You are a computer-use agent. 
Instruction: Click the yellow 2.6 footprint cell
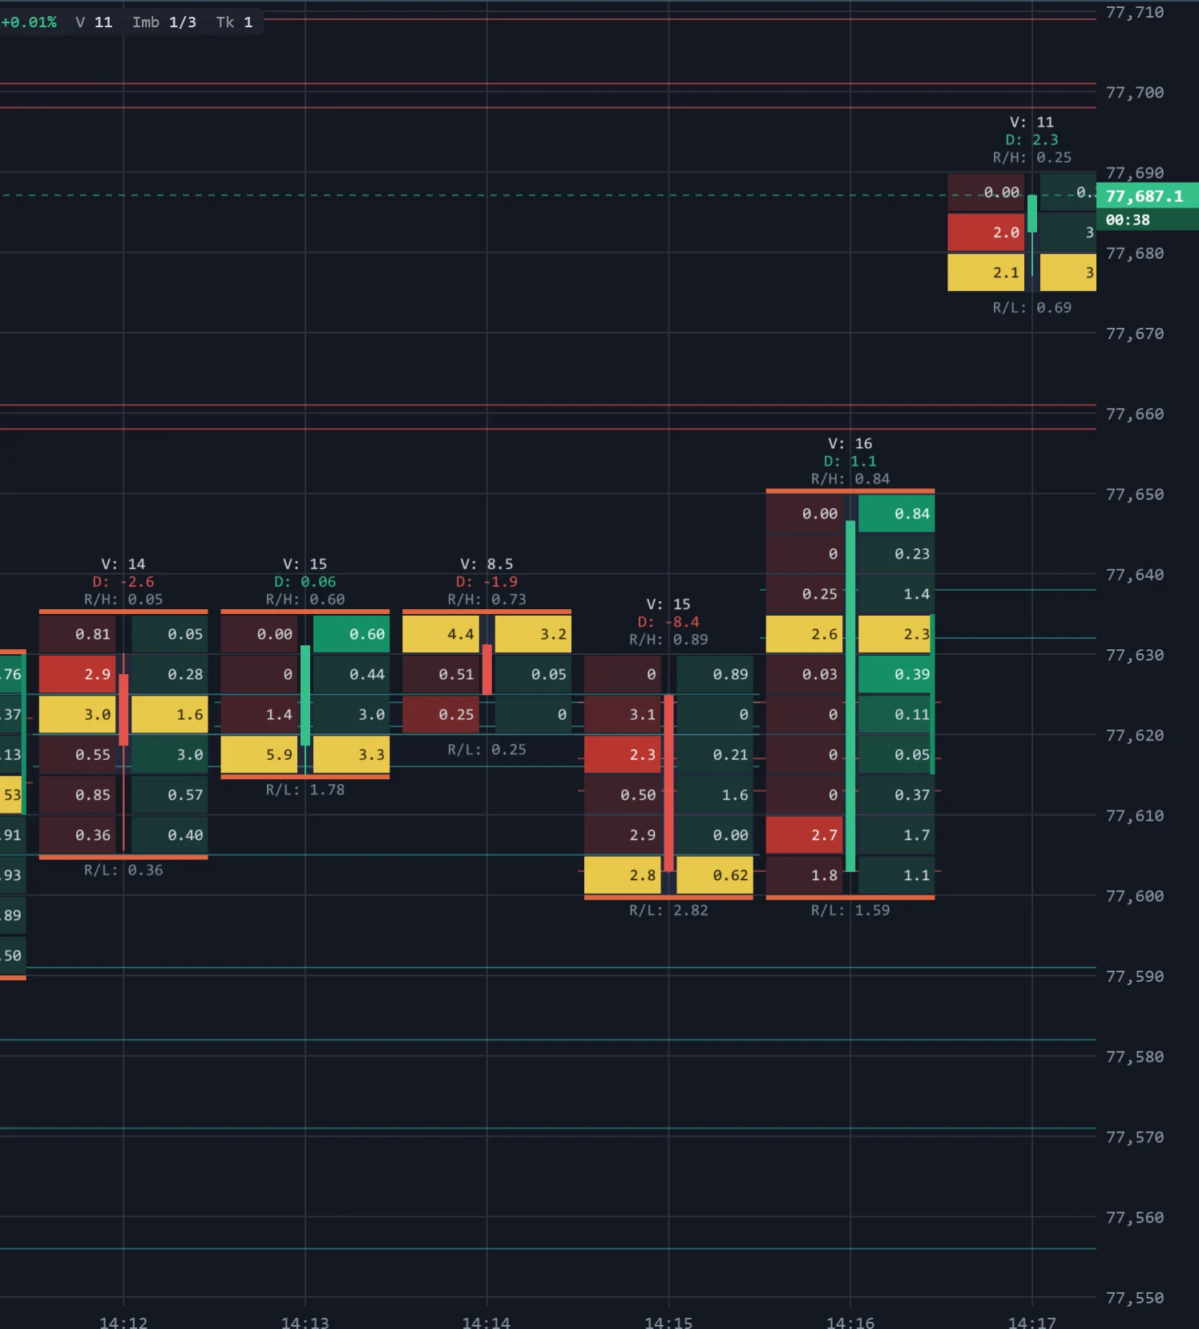(x=804, y=634)
